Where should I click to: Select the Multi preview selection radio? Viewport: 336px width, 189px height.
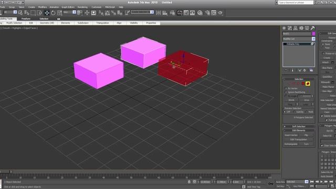point(307,112)
